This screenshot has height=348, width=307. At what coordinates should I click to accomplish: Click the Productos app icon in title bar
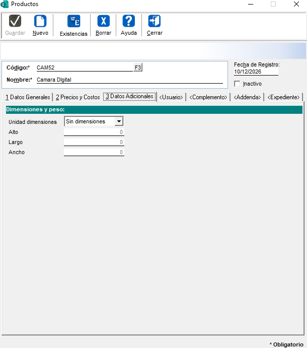point(5,4)
